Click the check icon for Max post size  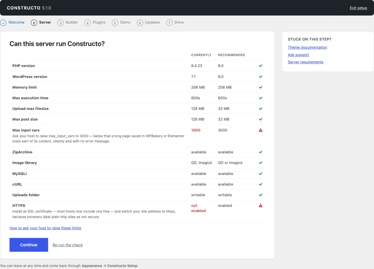pos(260,119)
